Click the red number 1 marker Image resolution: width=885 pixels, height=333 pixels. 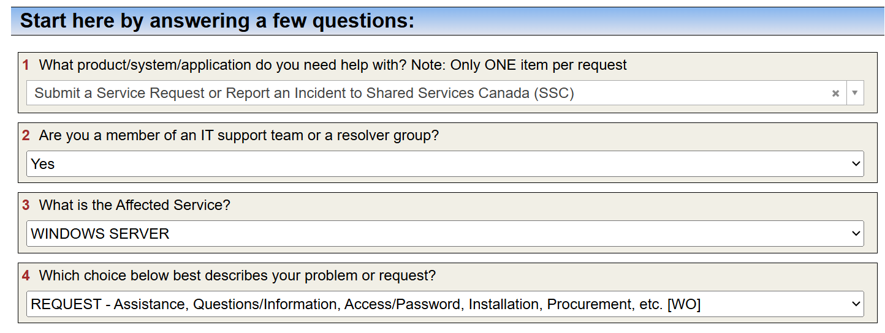pos(26,65)
